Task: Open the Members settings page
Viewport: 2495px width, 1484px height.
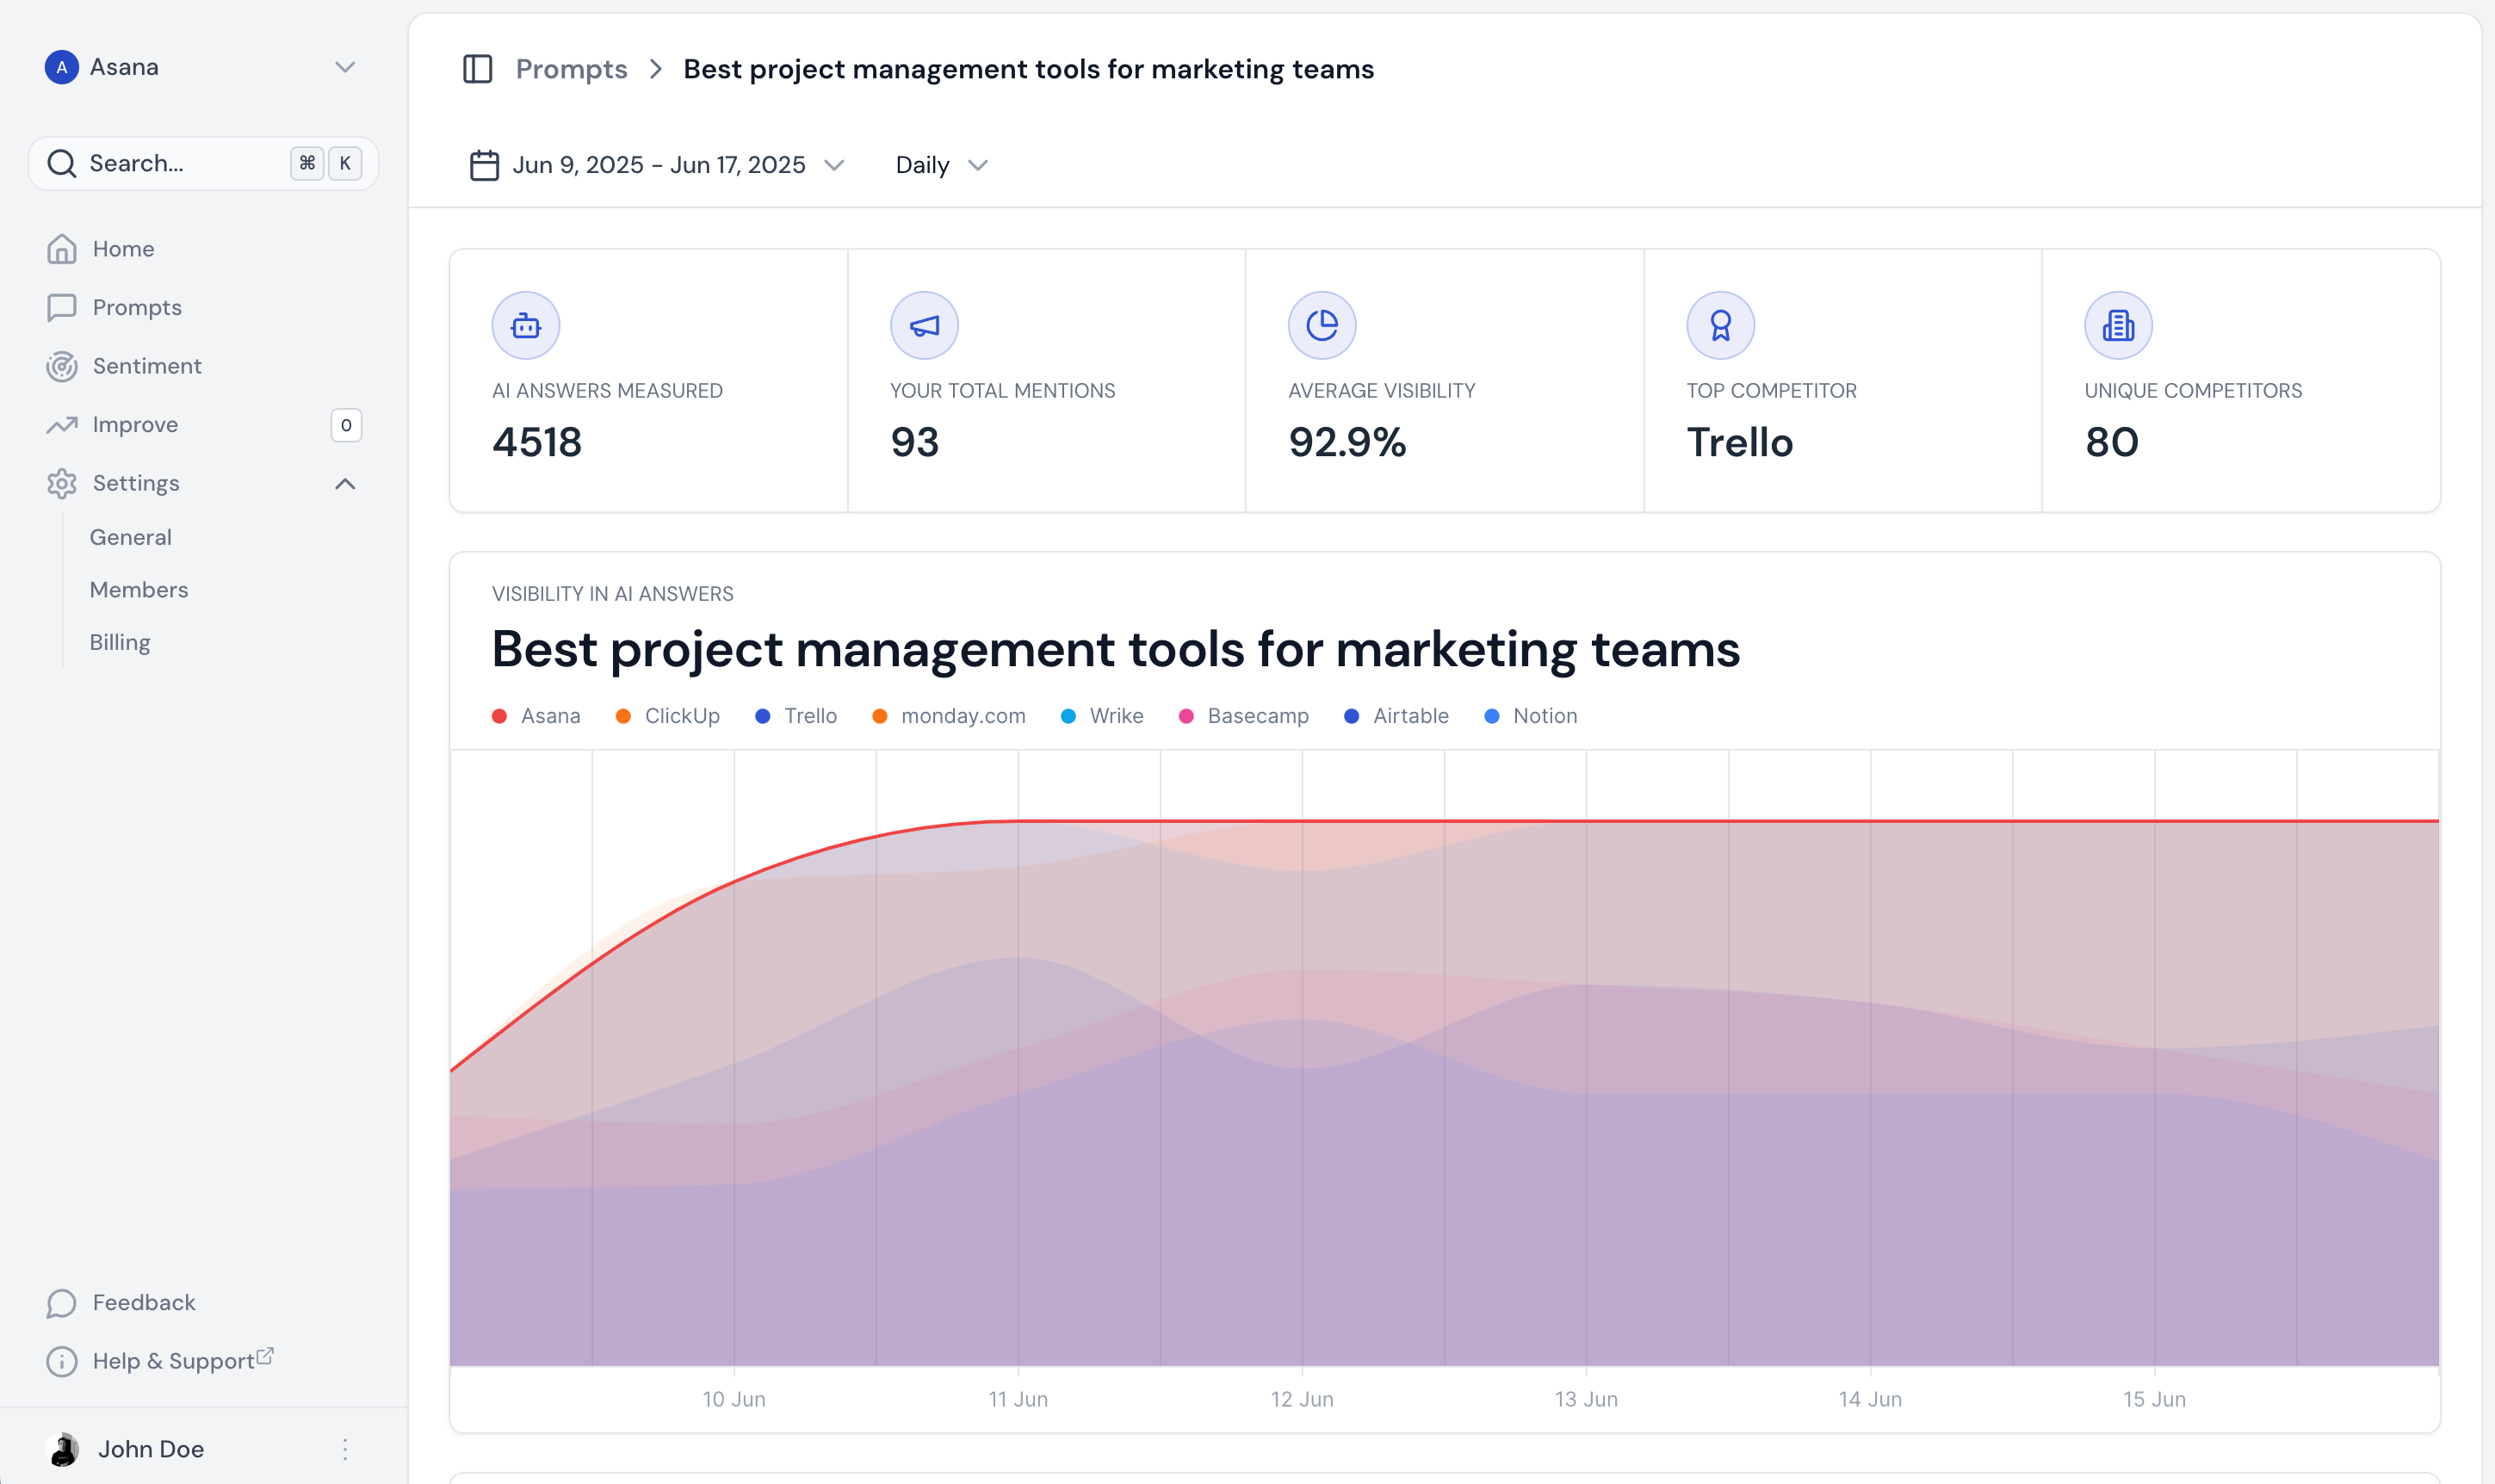Action: click(139, 589)
